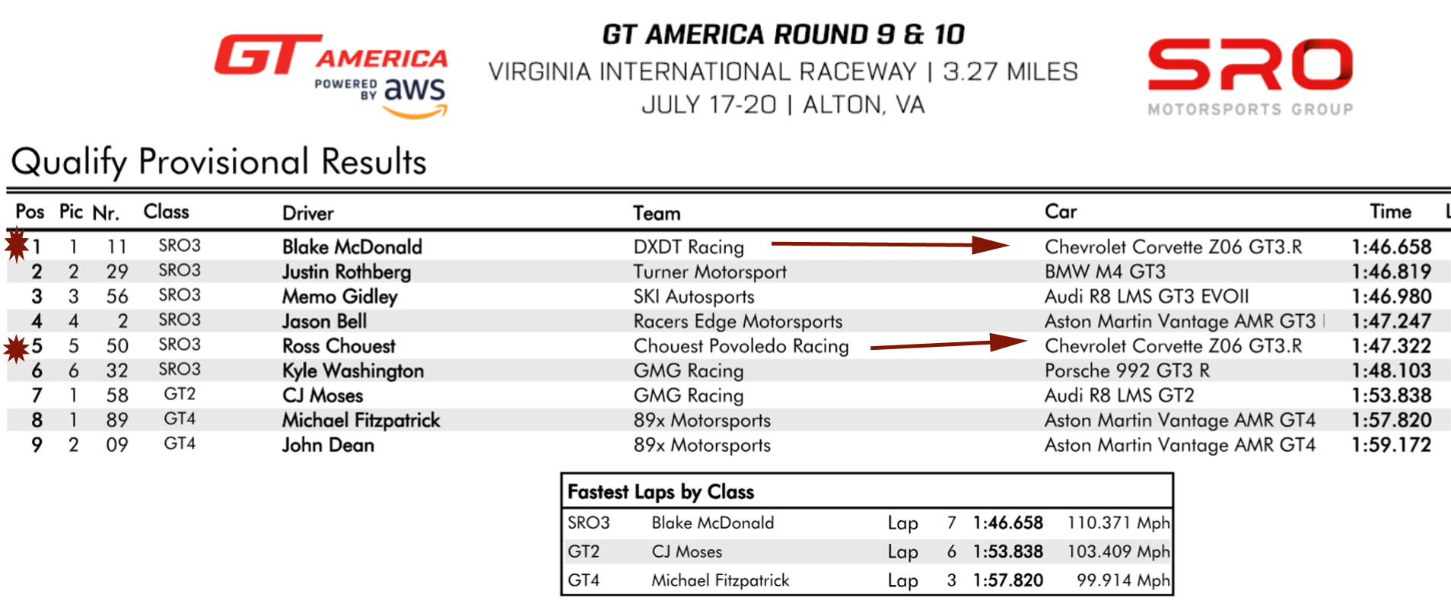This screenshot has height=607, width=1451.
Task: Click the red arrow after DXDT Racing
Action: click(x=889, y=244)
